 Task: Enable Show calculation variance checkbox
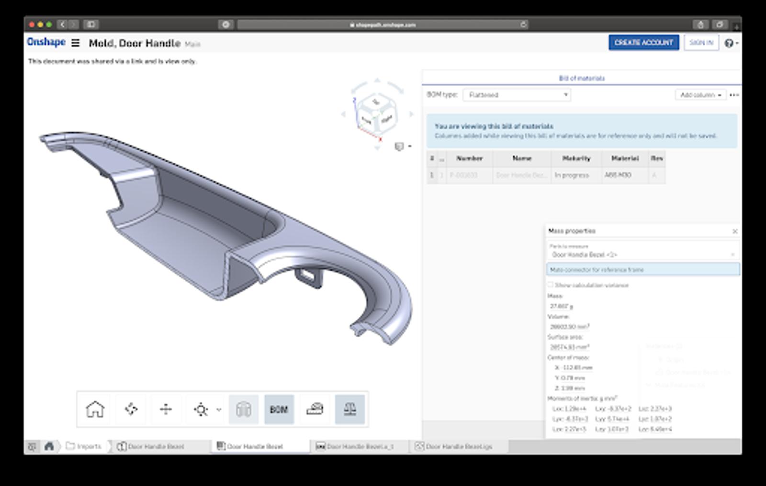coord(551,285)
